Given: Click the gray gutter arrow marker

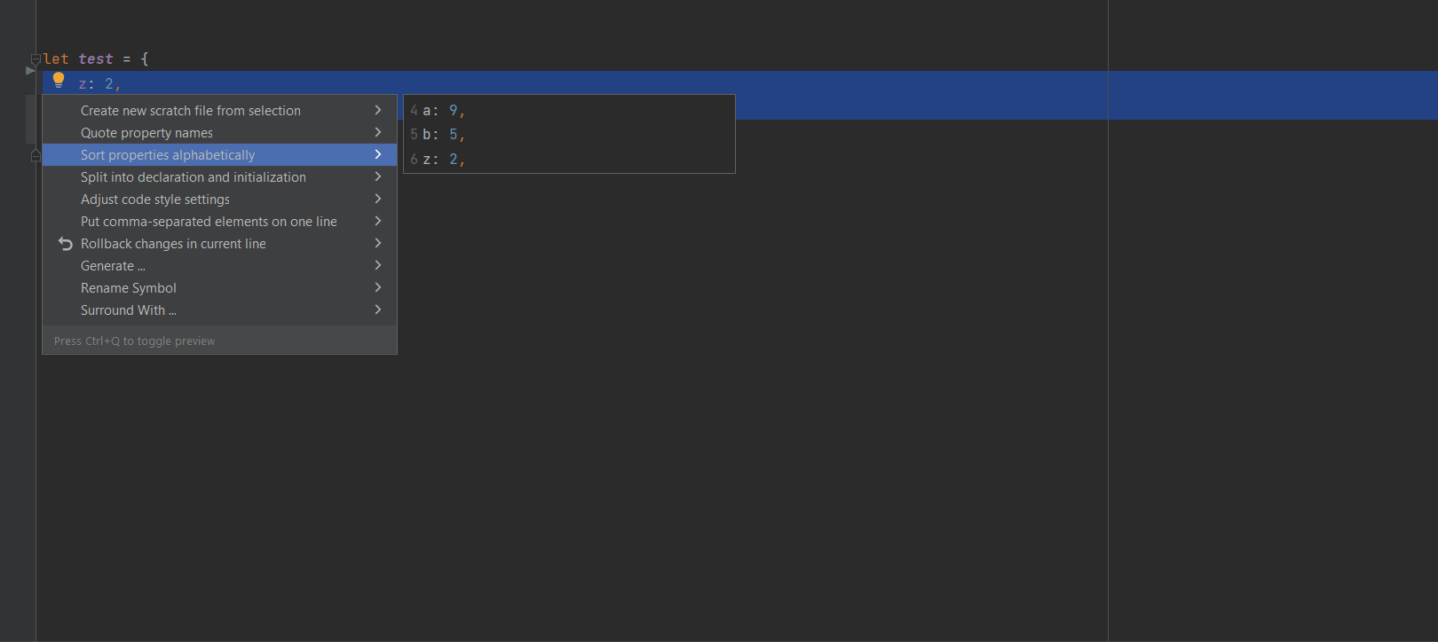Looking at the screenshot, I should 30,70.
